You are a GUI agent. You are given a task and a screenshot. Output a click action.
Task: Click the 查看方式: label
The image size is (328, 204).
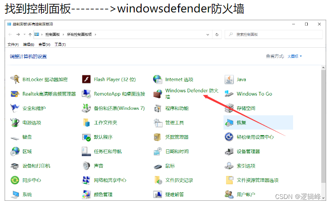point(275,56)
